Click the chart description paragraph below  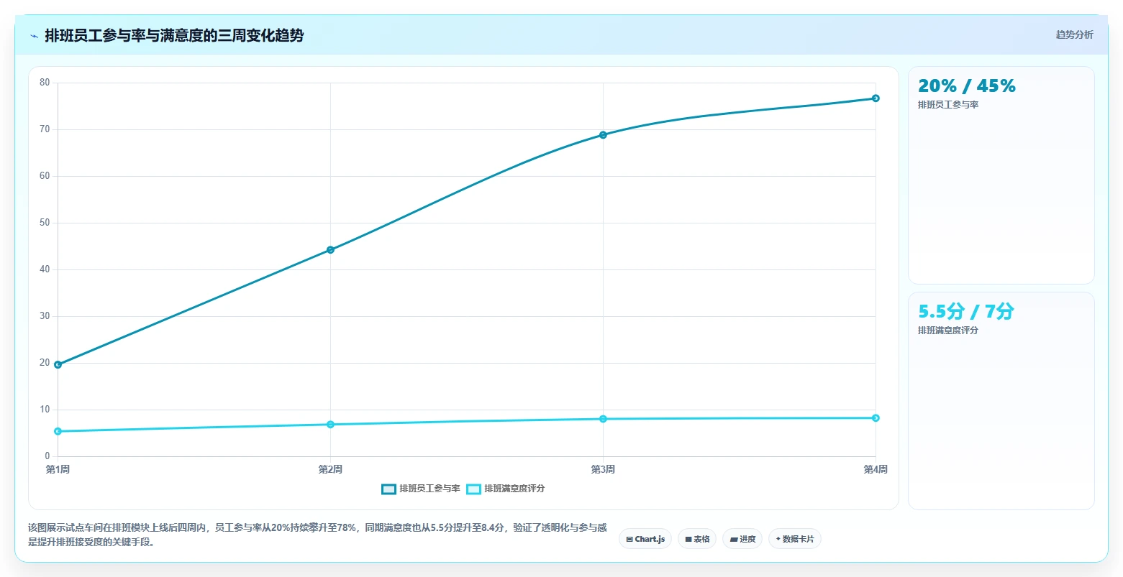click(x=317, y=535)
